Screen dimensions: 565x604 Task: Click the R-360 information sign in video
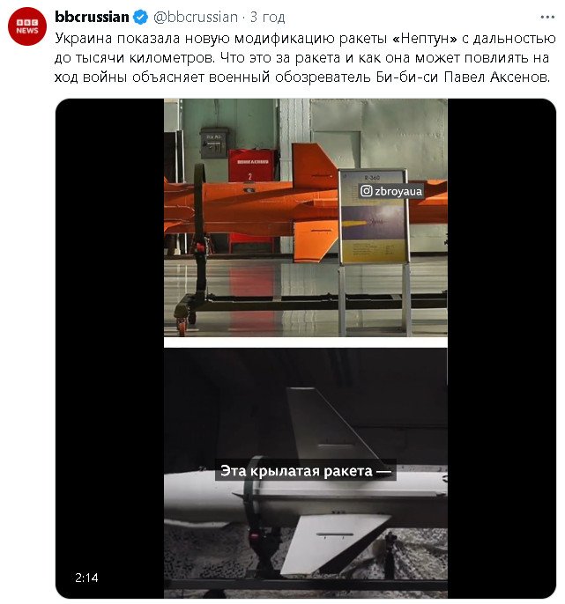373,217
